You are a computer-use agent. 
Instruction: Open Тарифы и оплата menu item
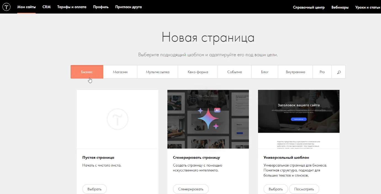tap(72, 7)
